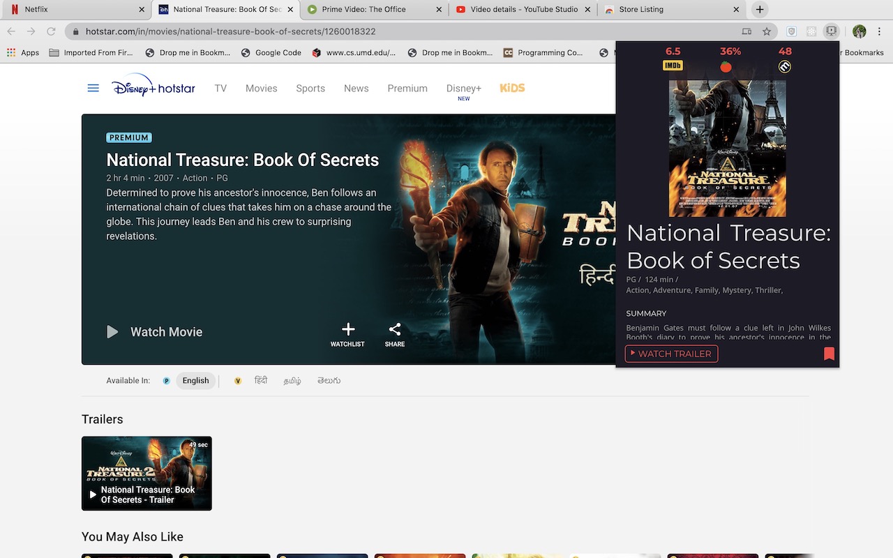
Task: Click the Disney+ Hotstar logo
Action: click(153, 86)
